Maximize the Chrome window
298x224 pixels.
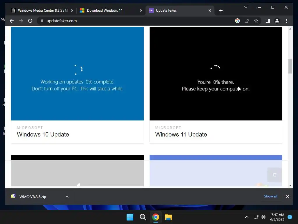tap(272, 7)
